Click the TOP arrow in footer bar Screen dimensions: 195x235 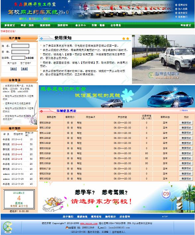(165, 217)
